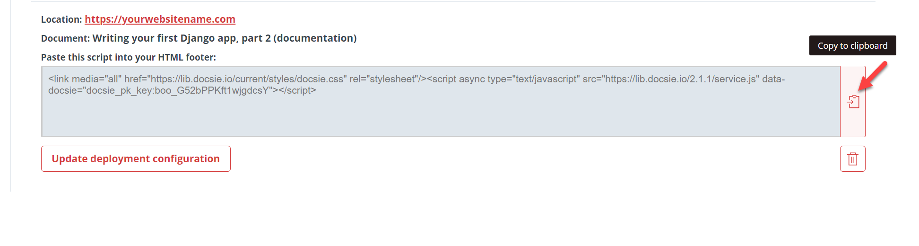Click the link media="all" opening tag
Screen dimensions: 919x246
[x=85, y=79]
